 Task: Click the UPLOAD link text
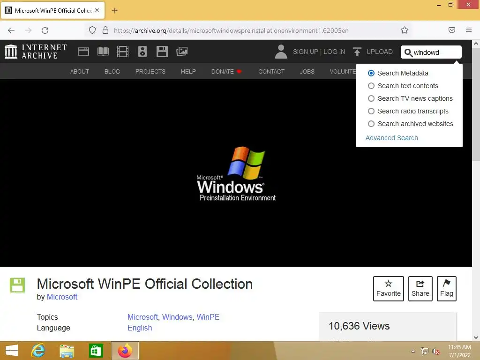pos(380,52)
